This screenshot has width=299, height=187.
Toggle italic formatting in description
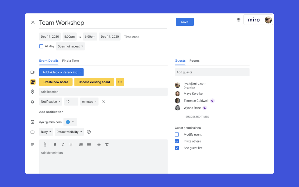(x=63, y=144)
